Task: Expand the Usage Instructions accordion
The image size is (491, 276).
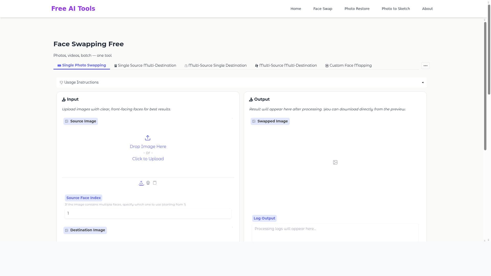Action: pos(241,82)
